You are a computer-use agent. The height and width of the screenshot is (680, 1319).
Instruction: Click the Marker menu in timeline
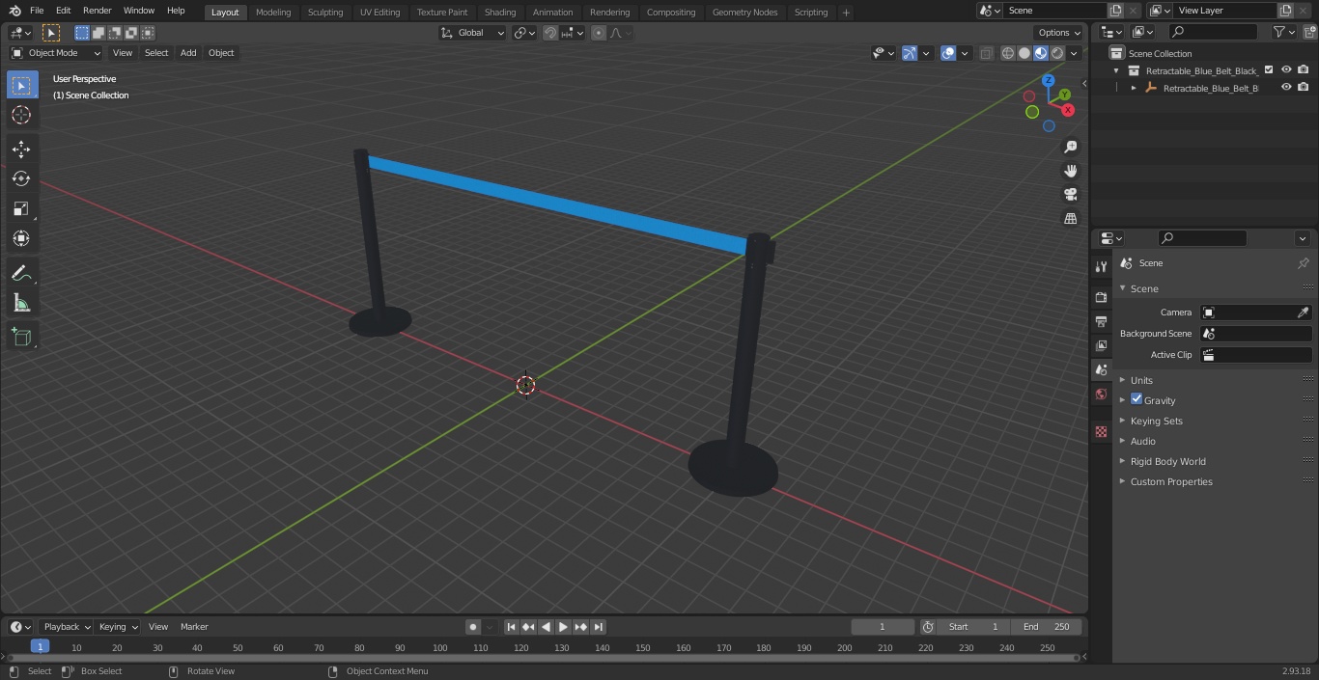pyautogui.click(x=194, y=627)
